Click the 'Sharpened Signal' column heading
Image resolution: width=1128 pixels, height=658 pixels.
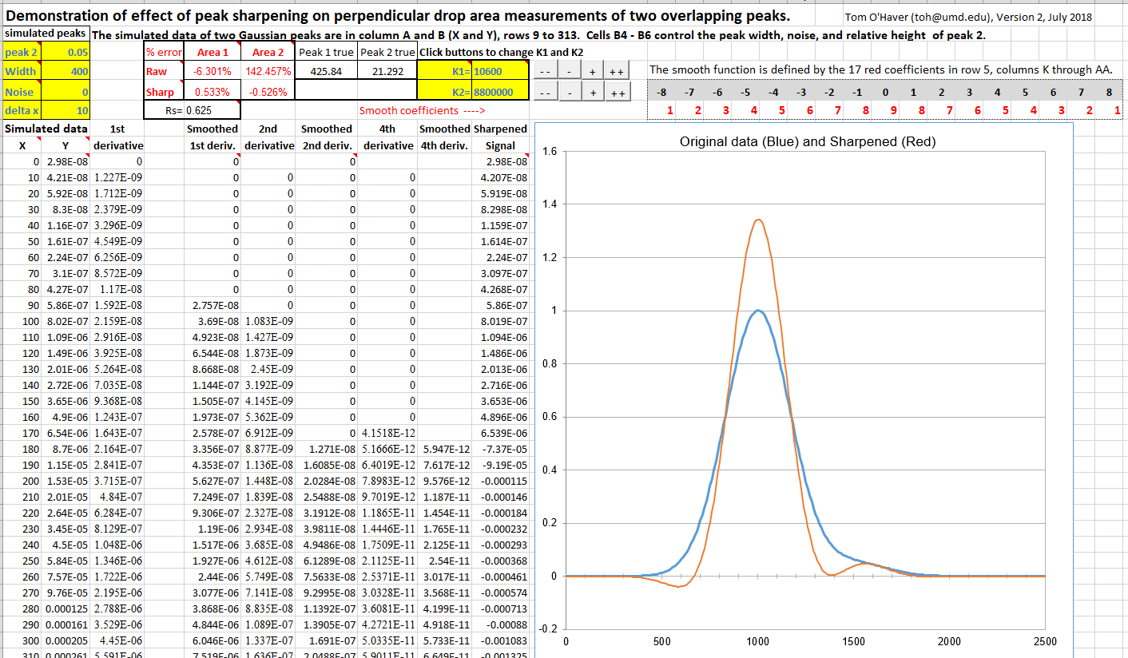click(x=501, y=137)
